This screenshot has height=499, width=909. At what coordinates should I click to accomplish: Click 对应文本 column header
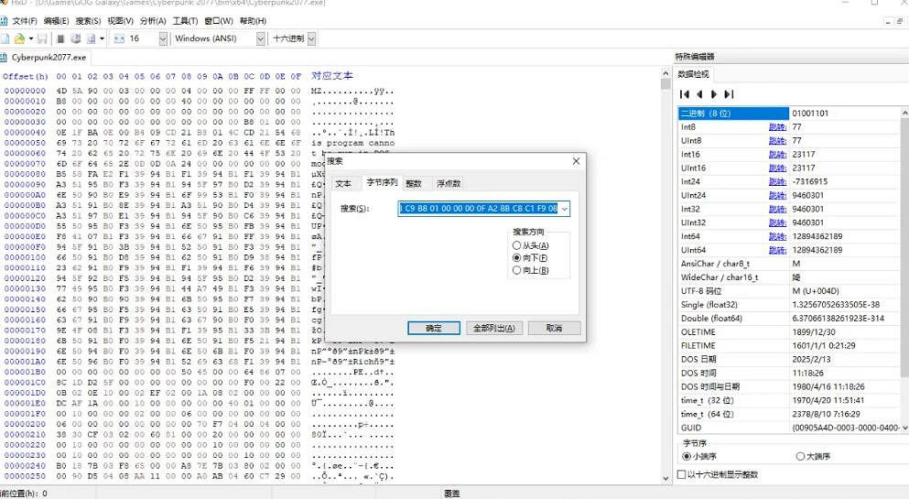pos(331,76)
